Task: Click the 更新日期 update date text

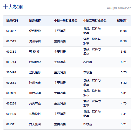Action: pyautogui.click(x=119, y=8)
